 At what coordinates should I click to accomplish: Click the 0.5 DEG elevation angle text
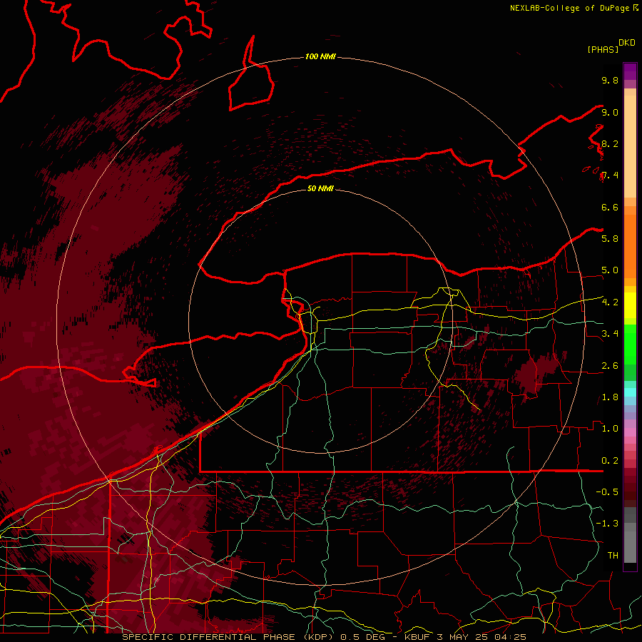tap(365, 637)
